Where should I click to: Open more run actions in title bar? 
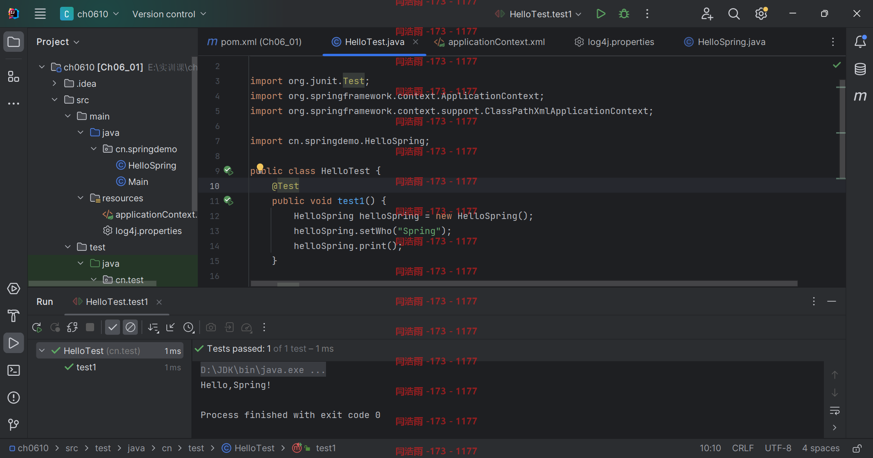tap(647, 14)
